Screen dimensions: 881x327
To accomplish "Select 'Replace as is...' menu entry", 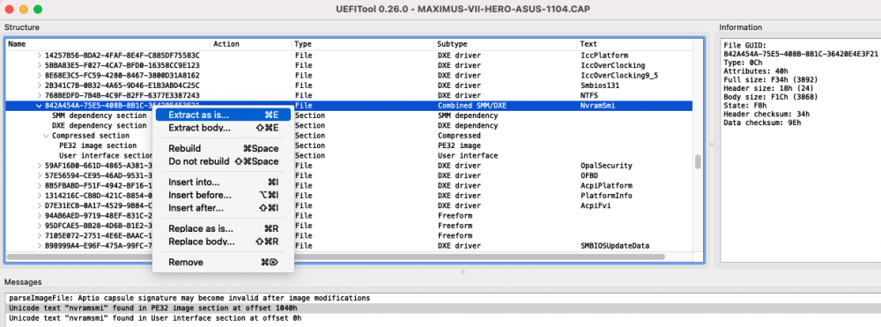I will (223, 228).
